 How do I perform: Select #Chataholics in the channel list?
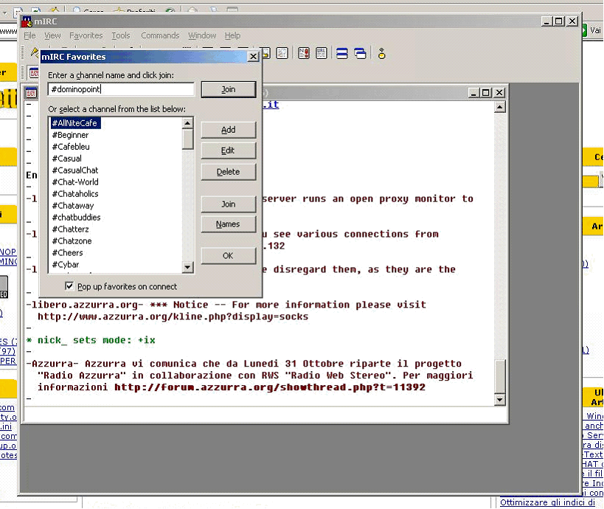pos(75,194)
